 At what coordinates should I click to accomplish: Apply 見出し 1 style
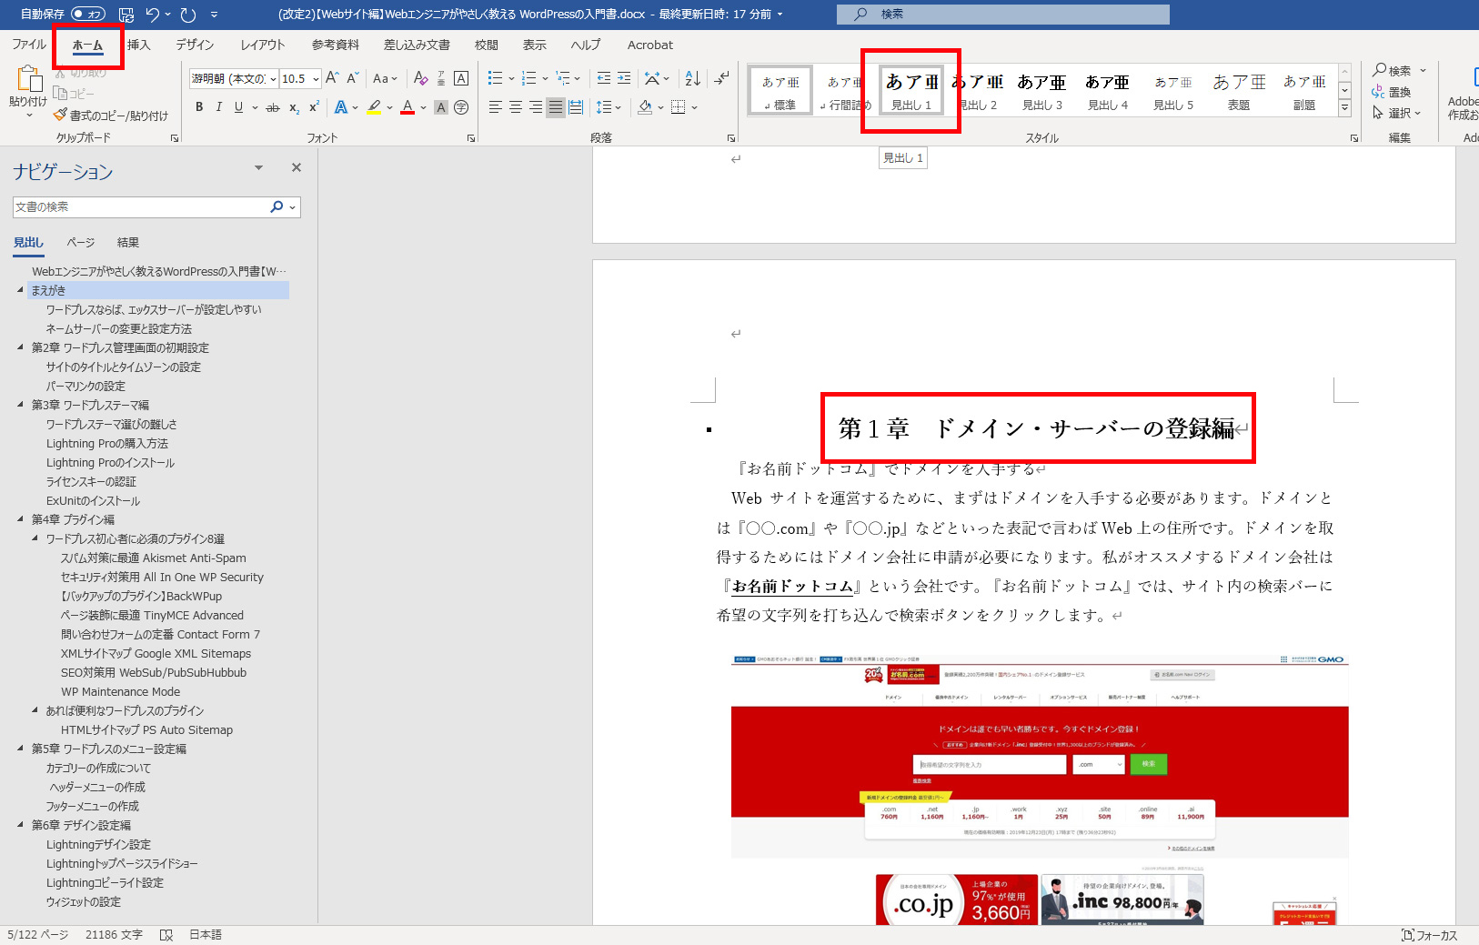click(x=911, y=90)
